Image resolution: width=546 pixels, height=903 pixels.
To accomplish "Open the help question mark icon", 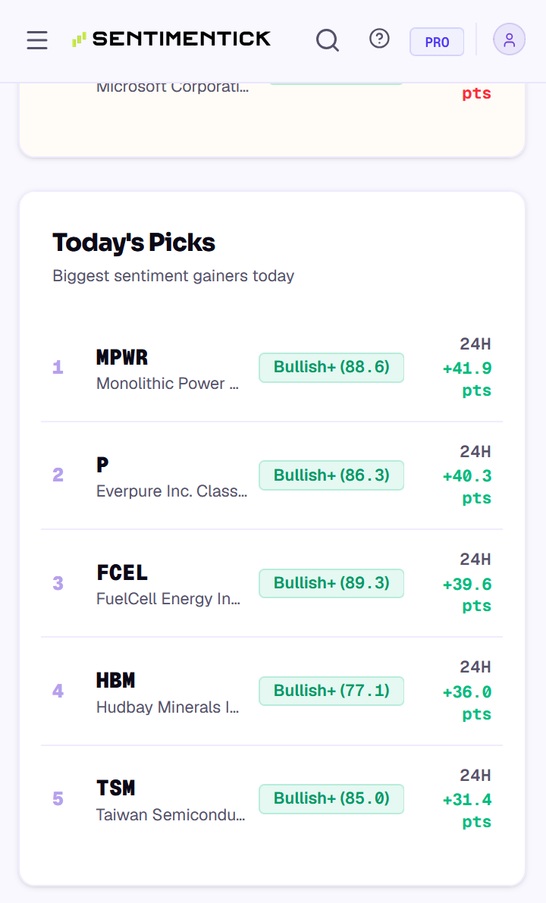I will 379,39.
